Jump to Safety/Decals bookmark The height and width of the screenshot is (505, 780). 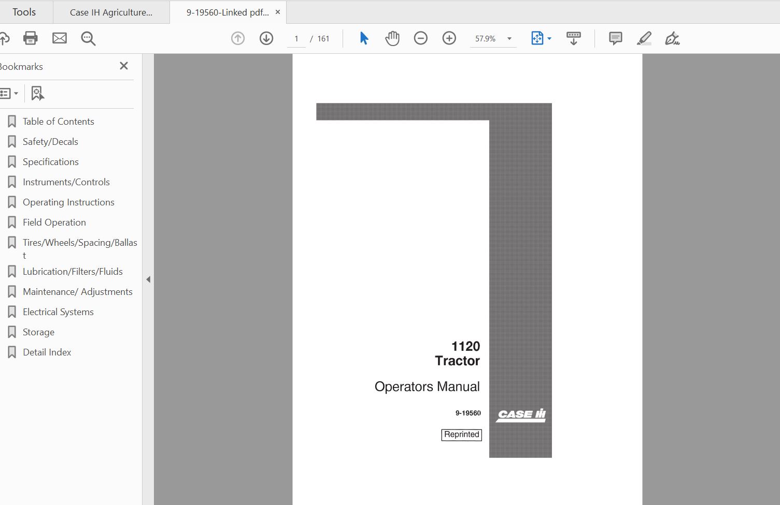click(x=50, y=142)
